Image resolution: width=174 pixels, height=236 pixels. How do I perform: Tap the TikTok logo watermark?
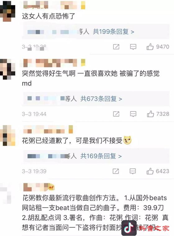pyautogui.click(x=129, y=228)
